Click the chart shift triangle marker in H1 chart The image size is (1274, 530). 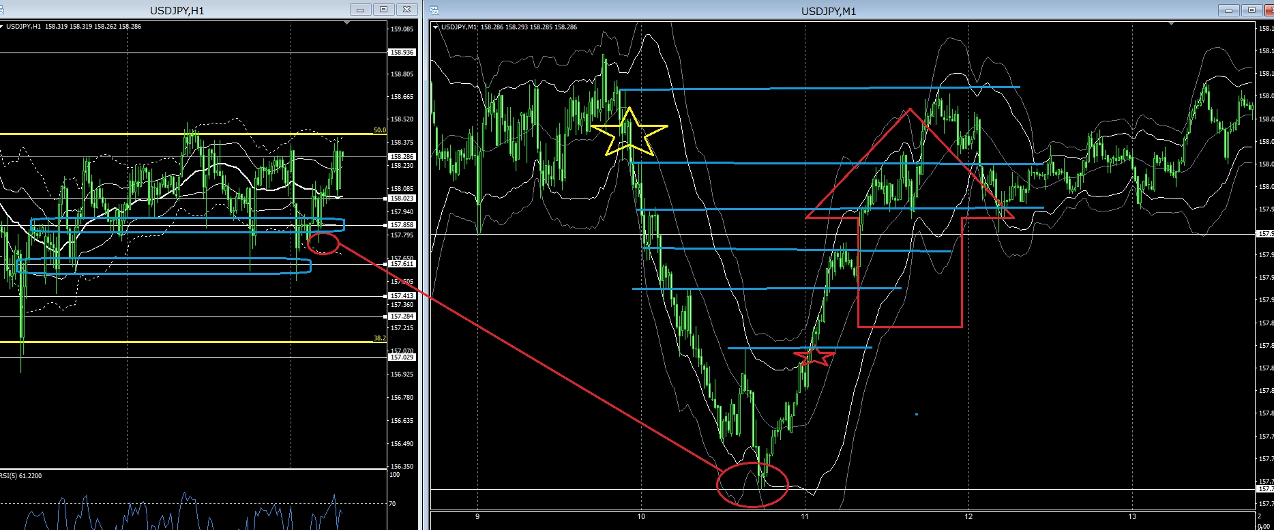[348, 24]
